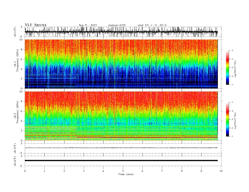Click time axis tick label "8"
Viewport: 249px width, 192px height.
[182, 171]
